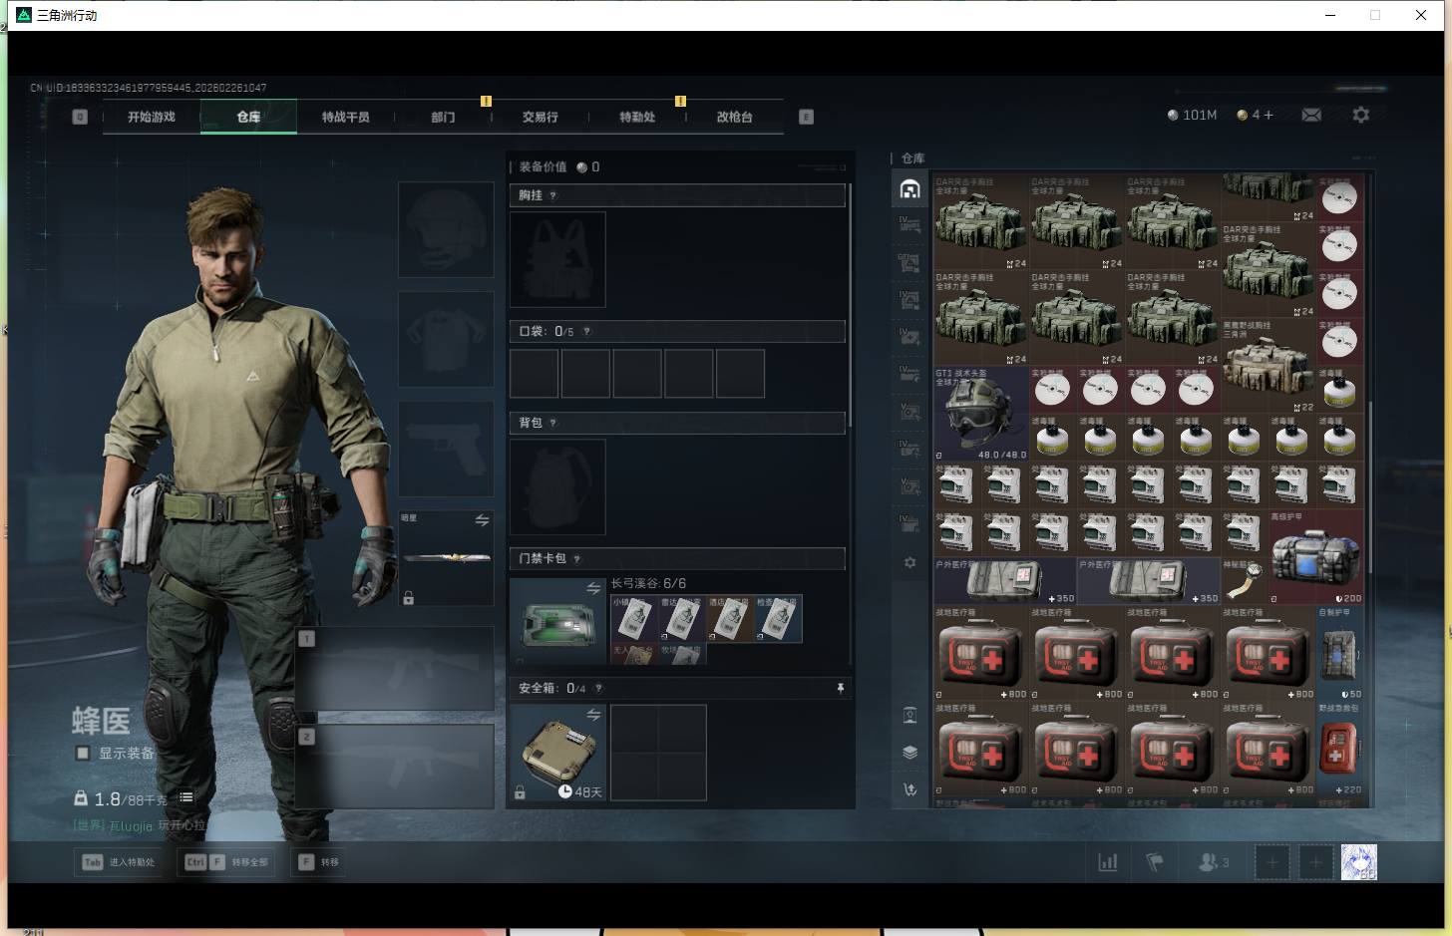Click the Q key icon before 开始游戏
Screen dimensions: 1452x936
pyautogui.click(x=80, y=117)
